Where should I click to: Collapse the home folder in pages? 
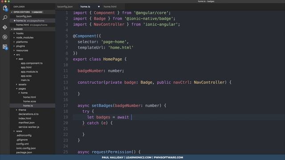[24, 93]
